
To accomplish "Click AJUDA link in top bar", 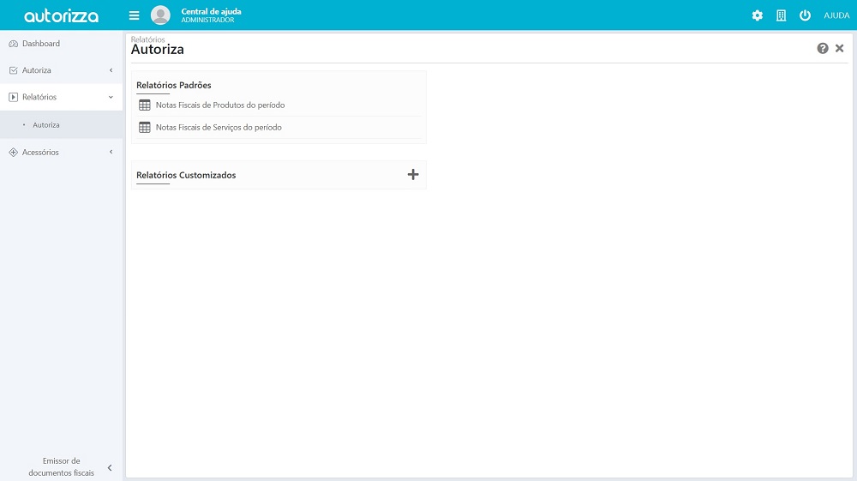I will coord(836,15).
